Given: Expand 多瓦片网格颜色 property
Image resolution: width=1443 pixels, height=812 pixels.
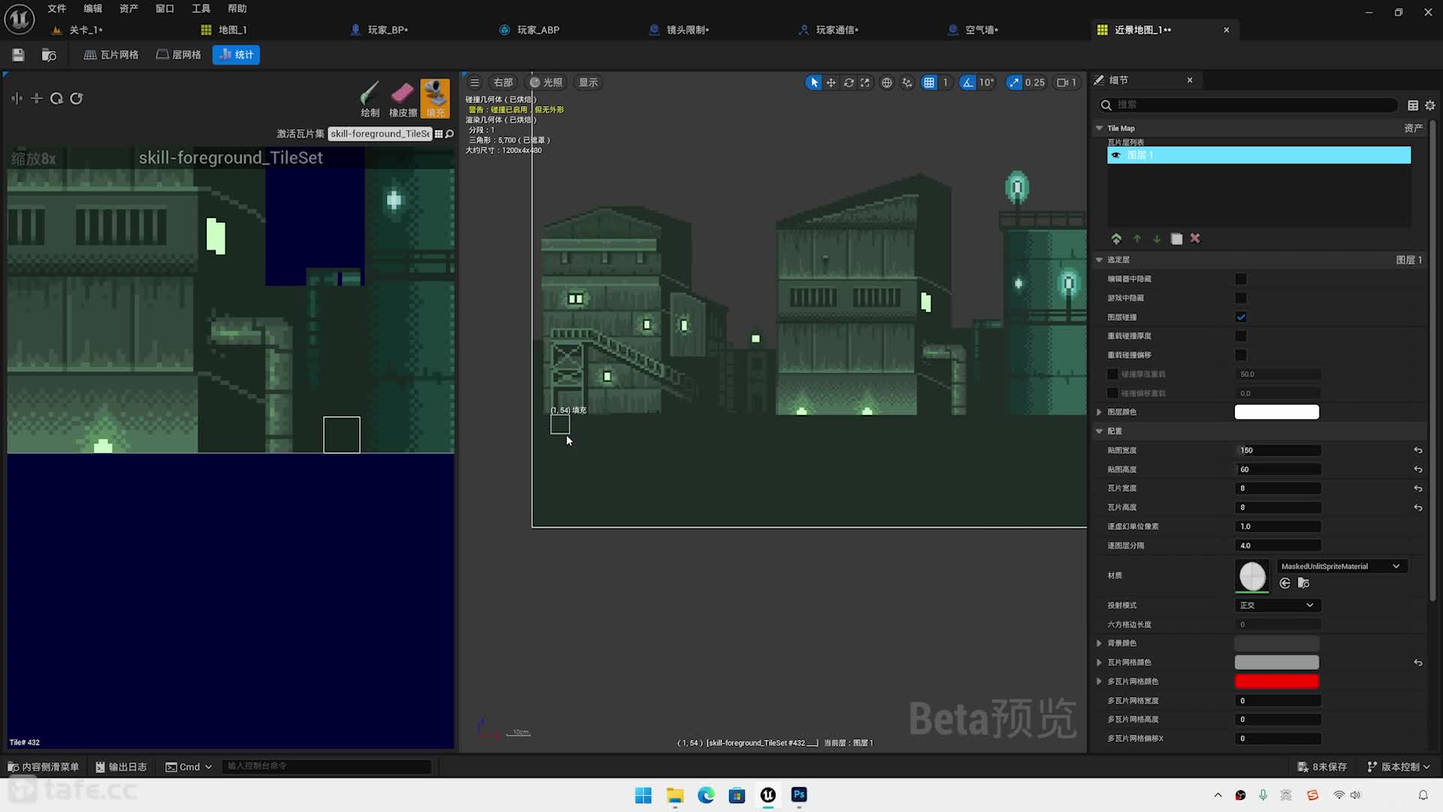Looking at the screenshot, I should pyautogui.click(x=1100, y=682).
